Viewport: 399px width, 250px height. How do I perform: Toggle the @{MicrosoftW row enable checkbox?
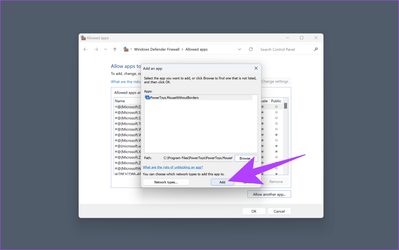116,168
